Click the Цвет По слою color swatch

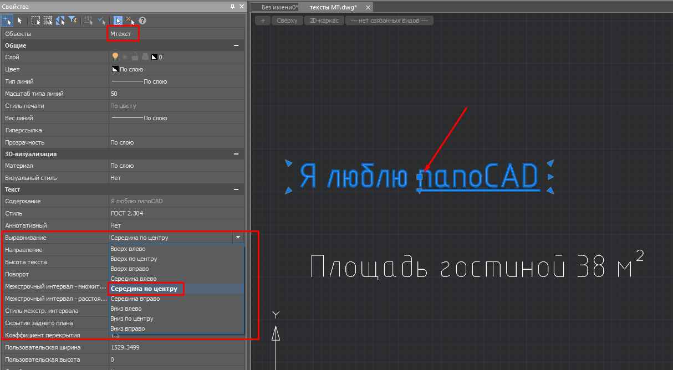115,69
